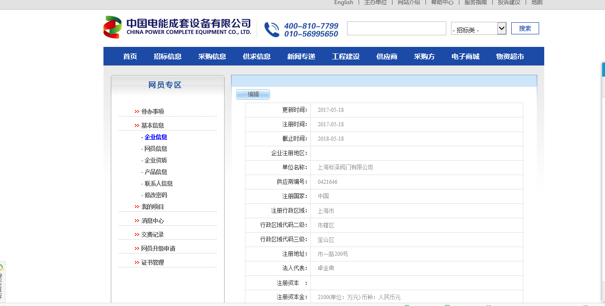Click the China Power Complete Equipment logo
605x306 pixels.
pyautogui.click(x=177, y=27)
